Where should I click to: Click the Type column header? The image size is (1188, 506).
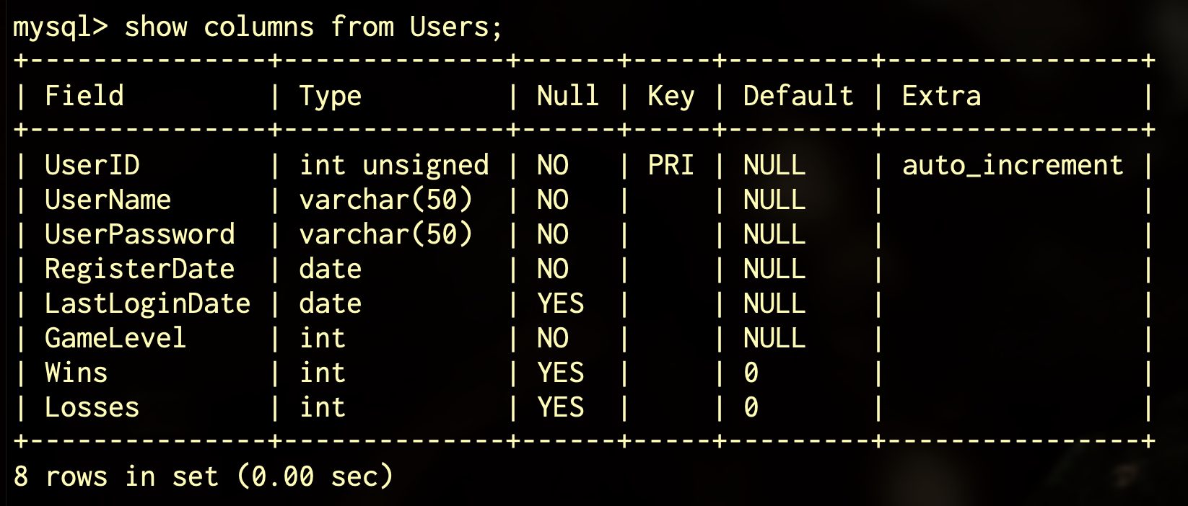click(x=330, y=96)
